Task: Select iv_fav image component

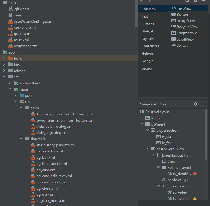Action: click(x=164, y=143)
